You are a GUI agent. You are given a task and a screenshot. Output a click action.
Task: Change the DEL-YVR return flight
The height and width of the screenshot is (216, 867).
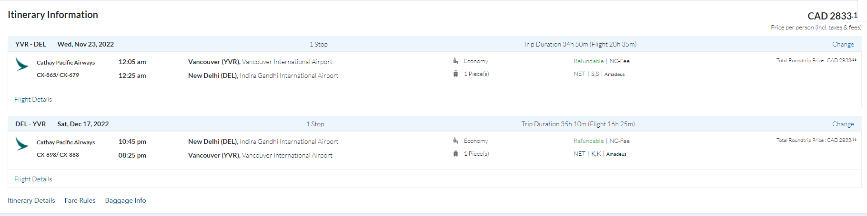[x=843, y=124]
